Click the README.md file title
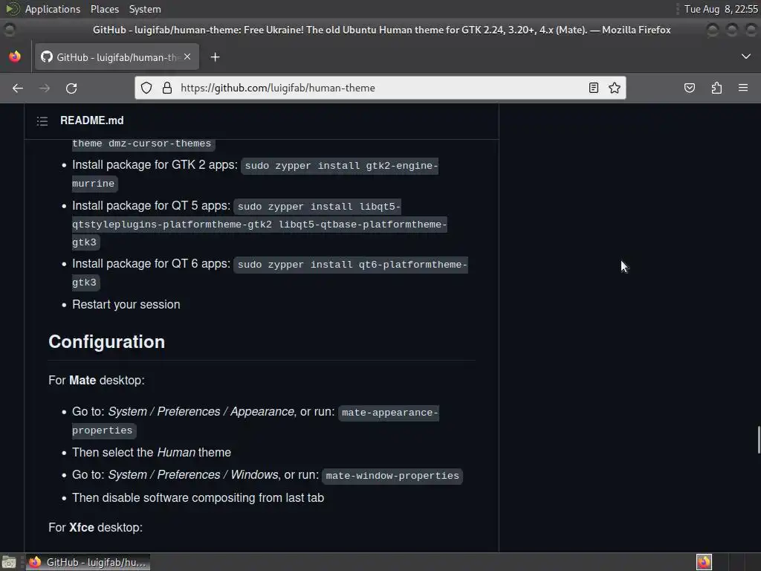The image size is (761, 571). coord(91,120)
